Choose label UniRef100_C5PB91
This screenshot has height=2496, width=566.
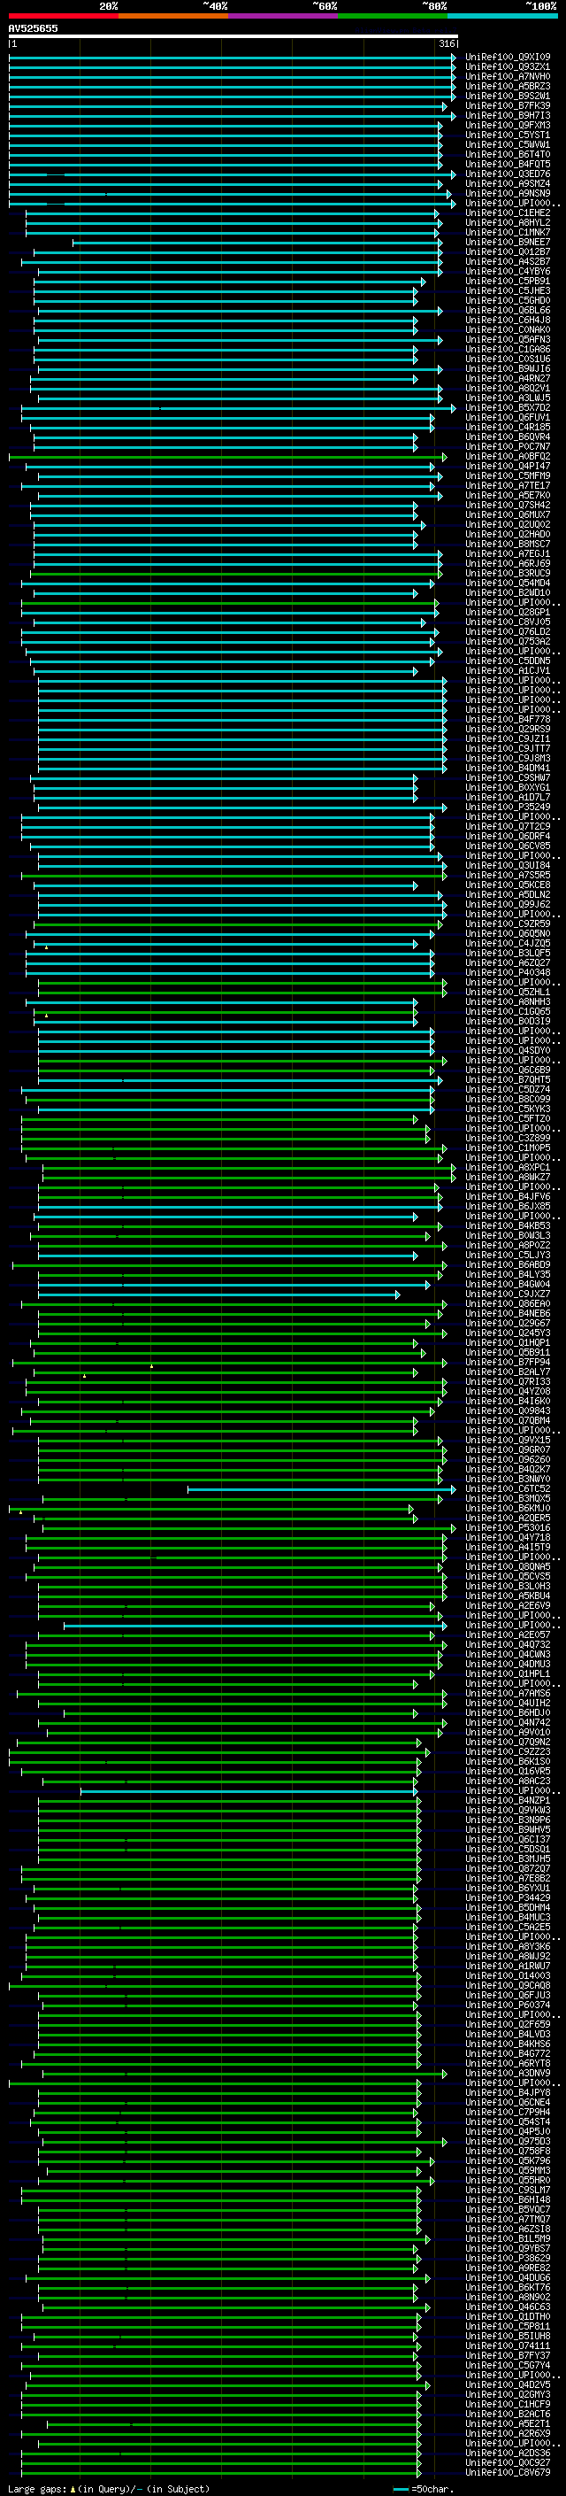coord(508,281)
